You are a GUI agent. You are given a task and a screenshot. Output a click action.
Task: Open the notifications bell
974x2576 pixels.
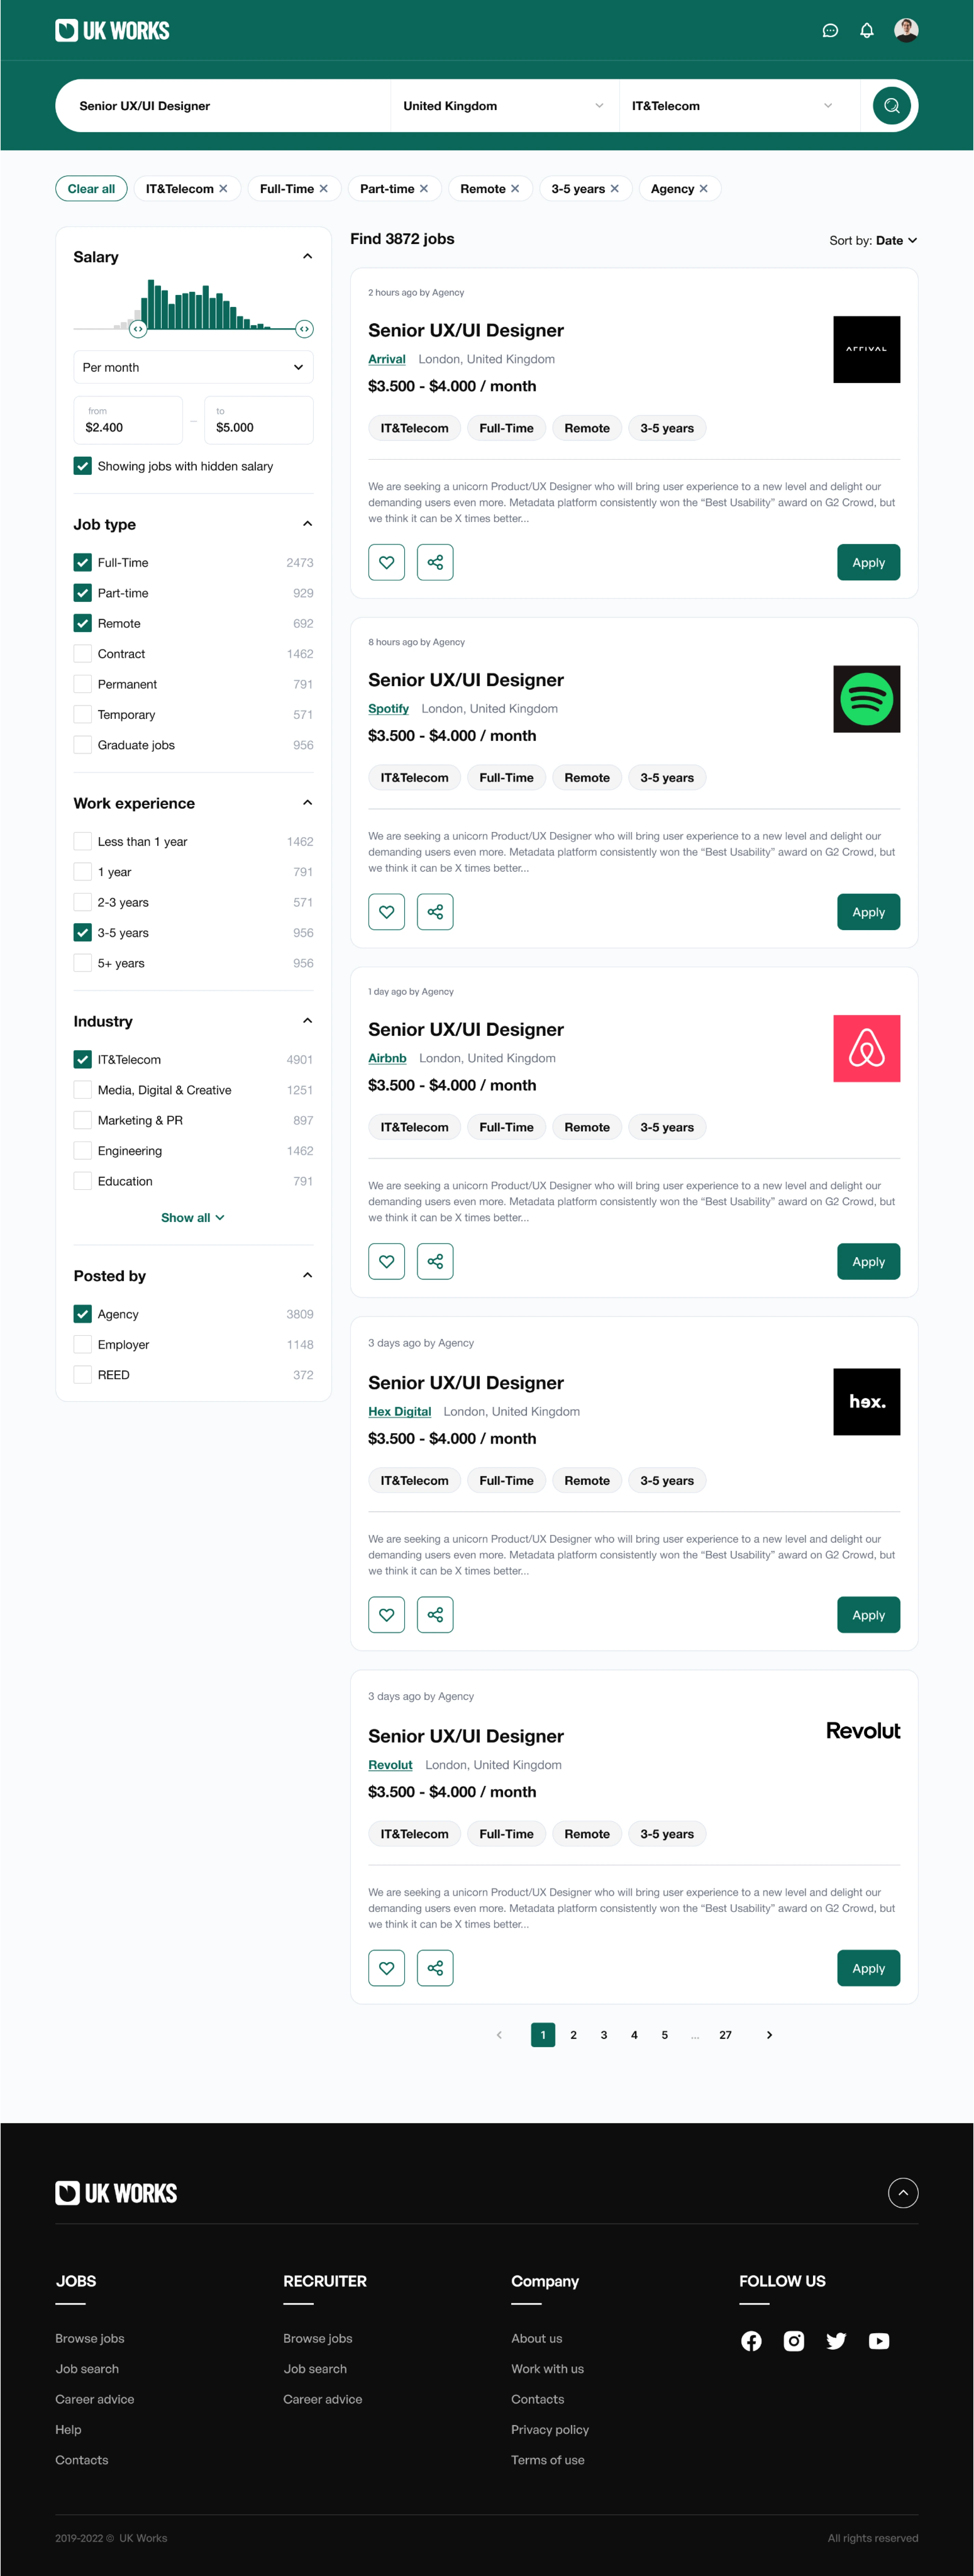(867, 31)
